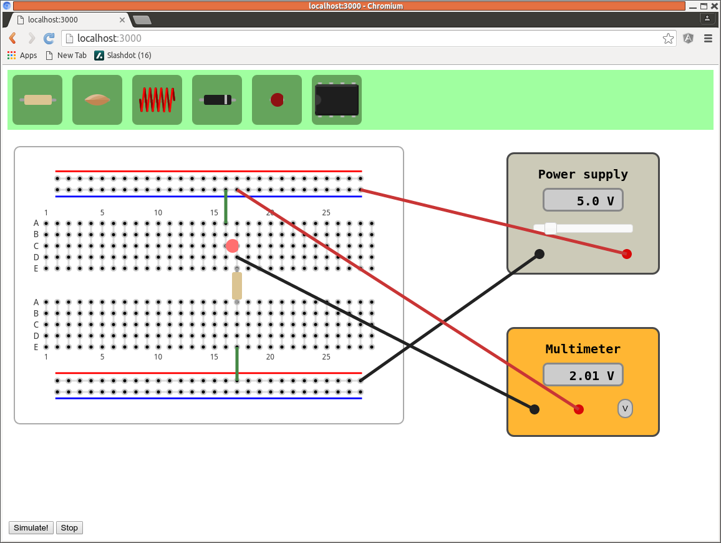Select the red LED component

coord(277,100)
